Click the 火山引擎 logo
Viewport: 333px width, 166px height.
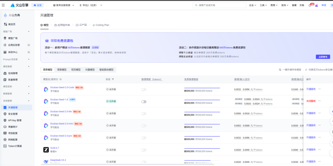(19, 5)
